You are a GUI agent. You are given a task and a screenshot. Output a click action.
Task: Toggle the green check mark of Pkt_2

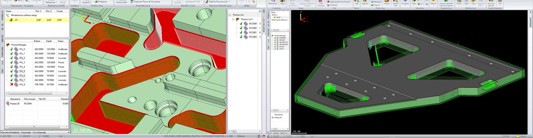click(11, 58)
